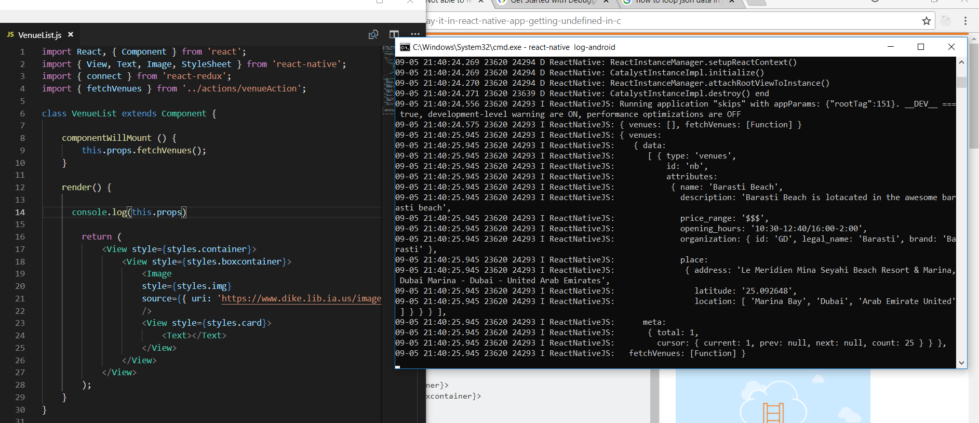979x423 pixels.
Task: Maximize the cmd.exe console window
Action: coord(921,47)
